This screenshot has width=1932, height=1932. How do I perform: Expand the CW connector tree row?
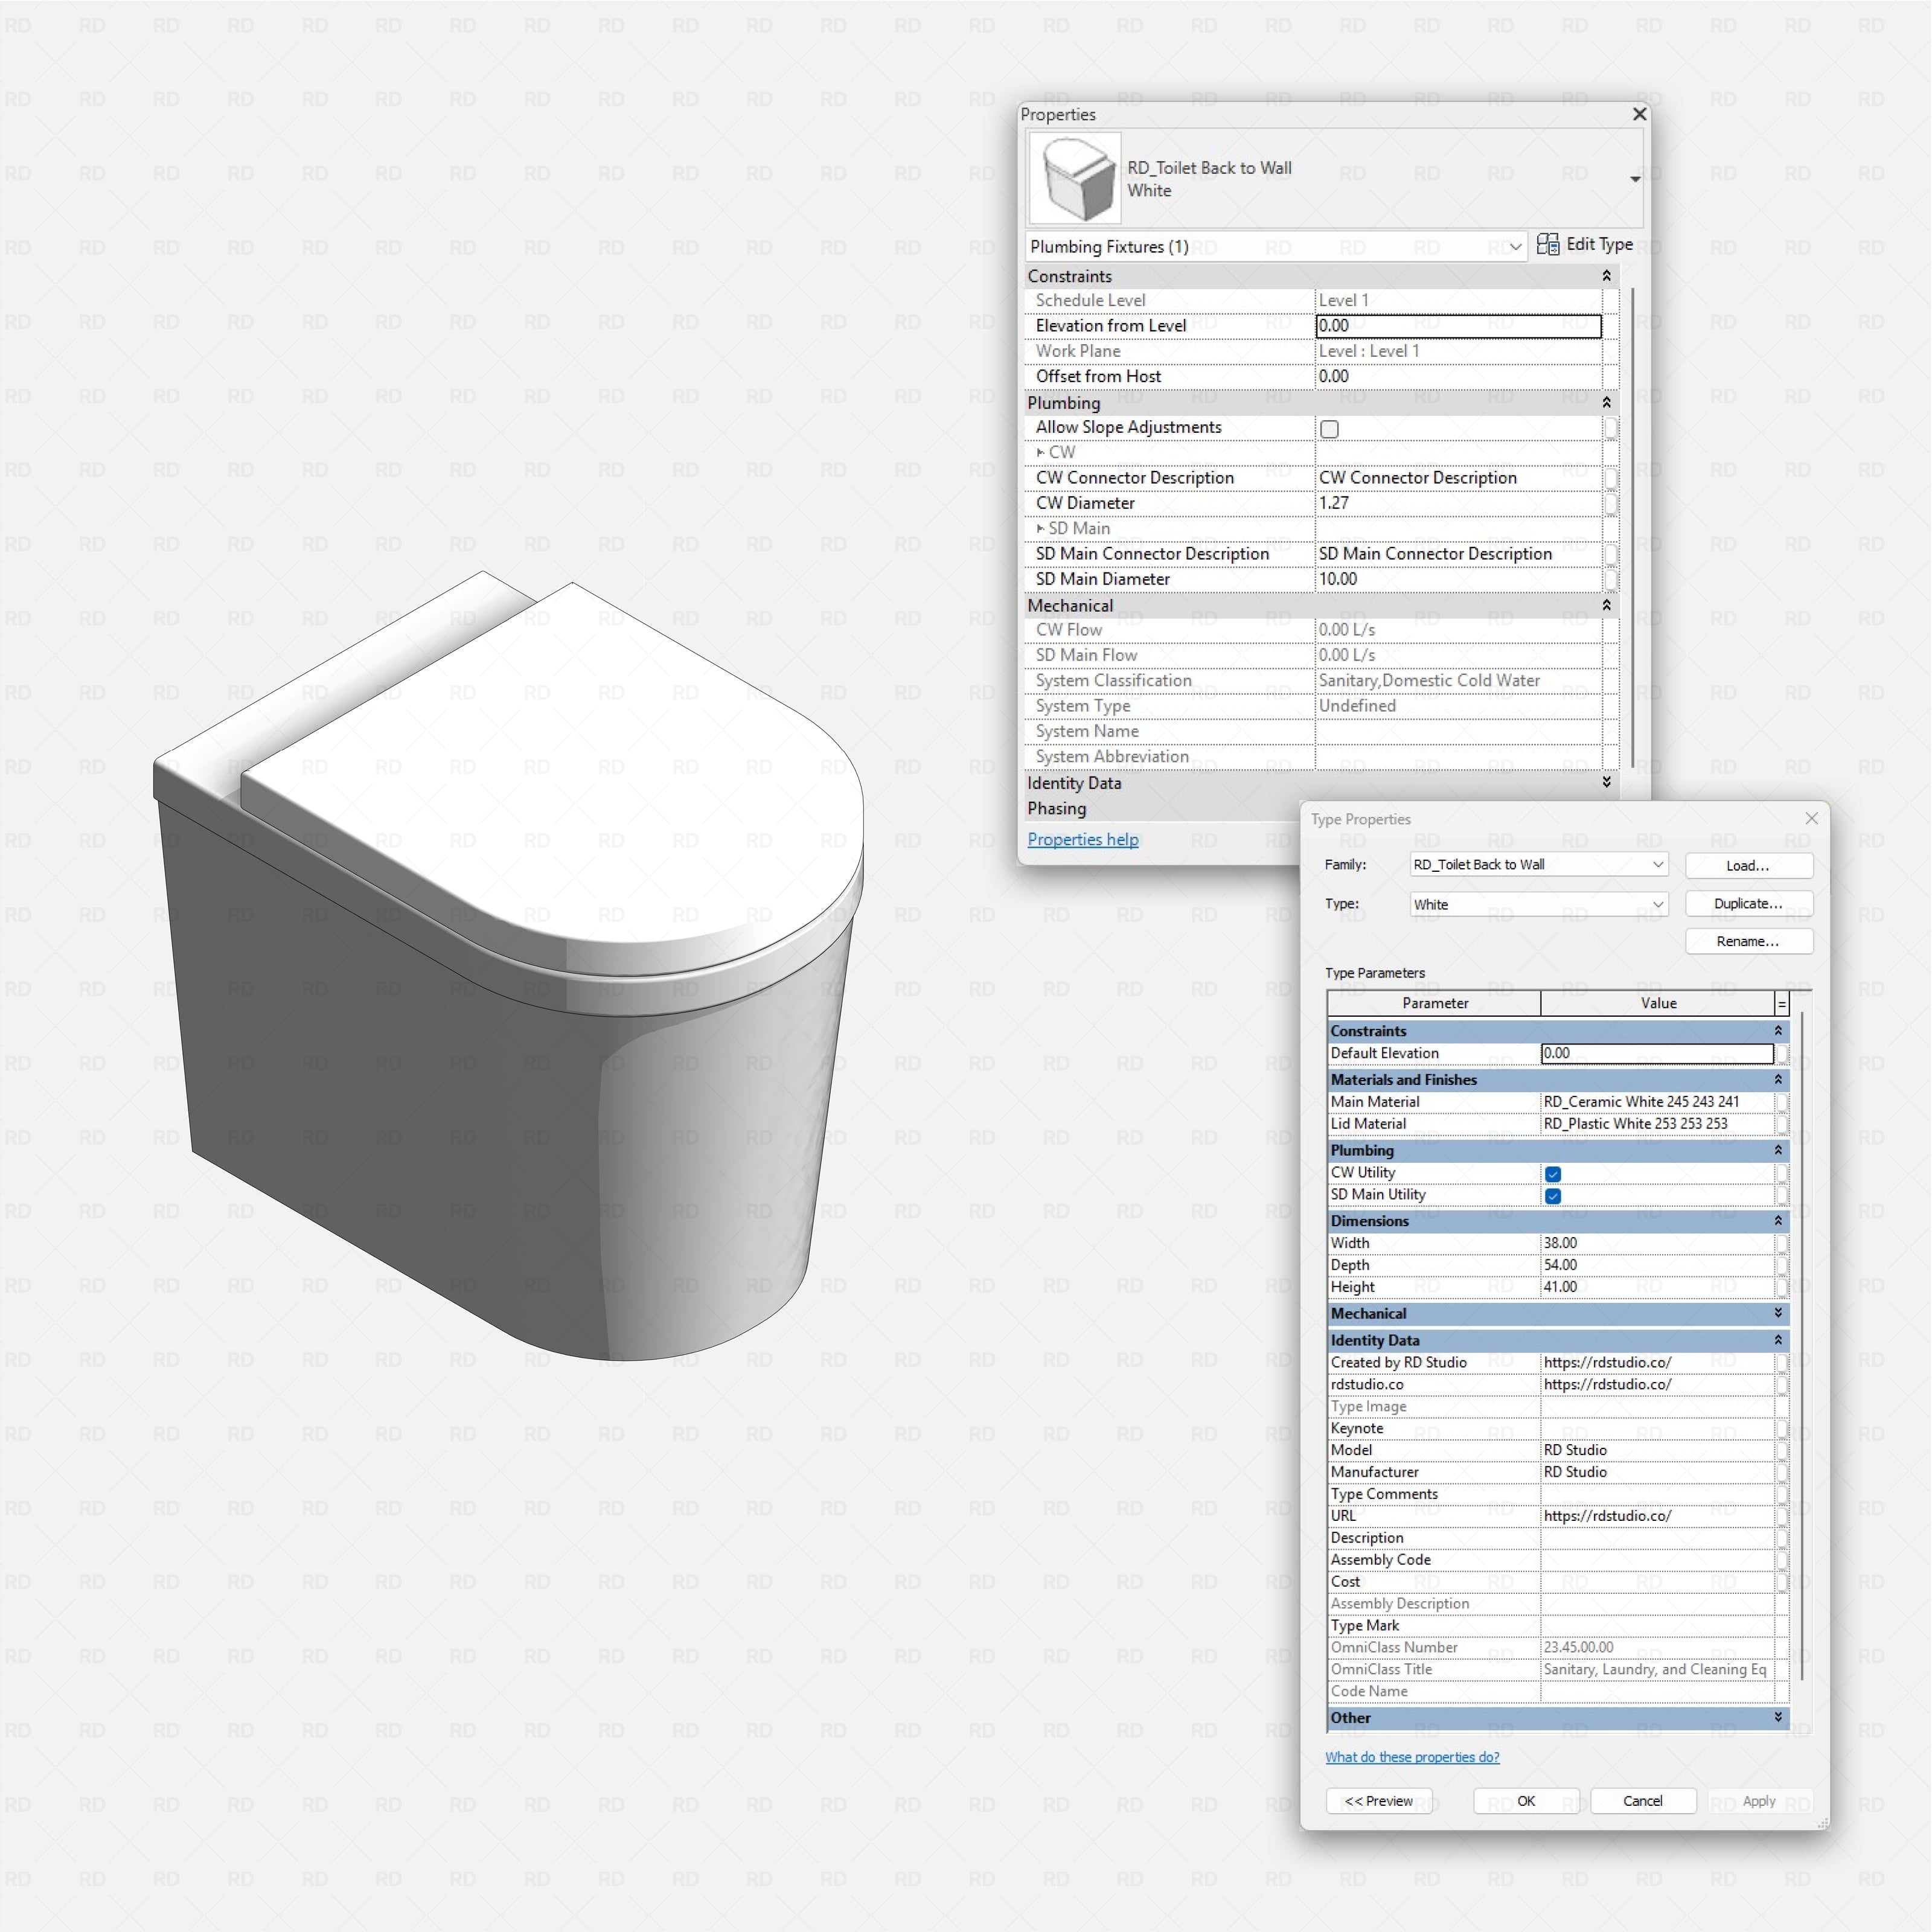1040,452
